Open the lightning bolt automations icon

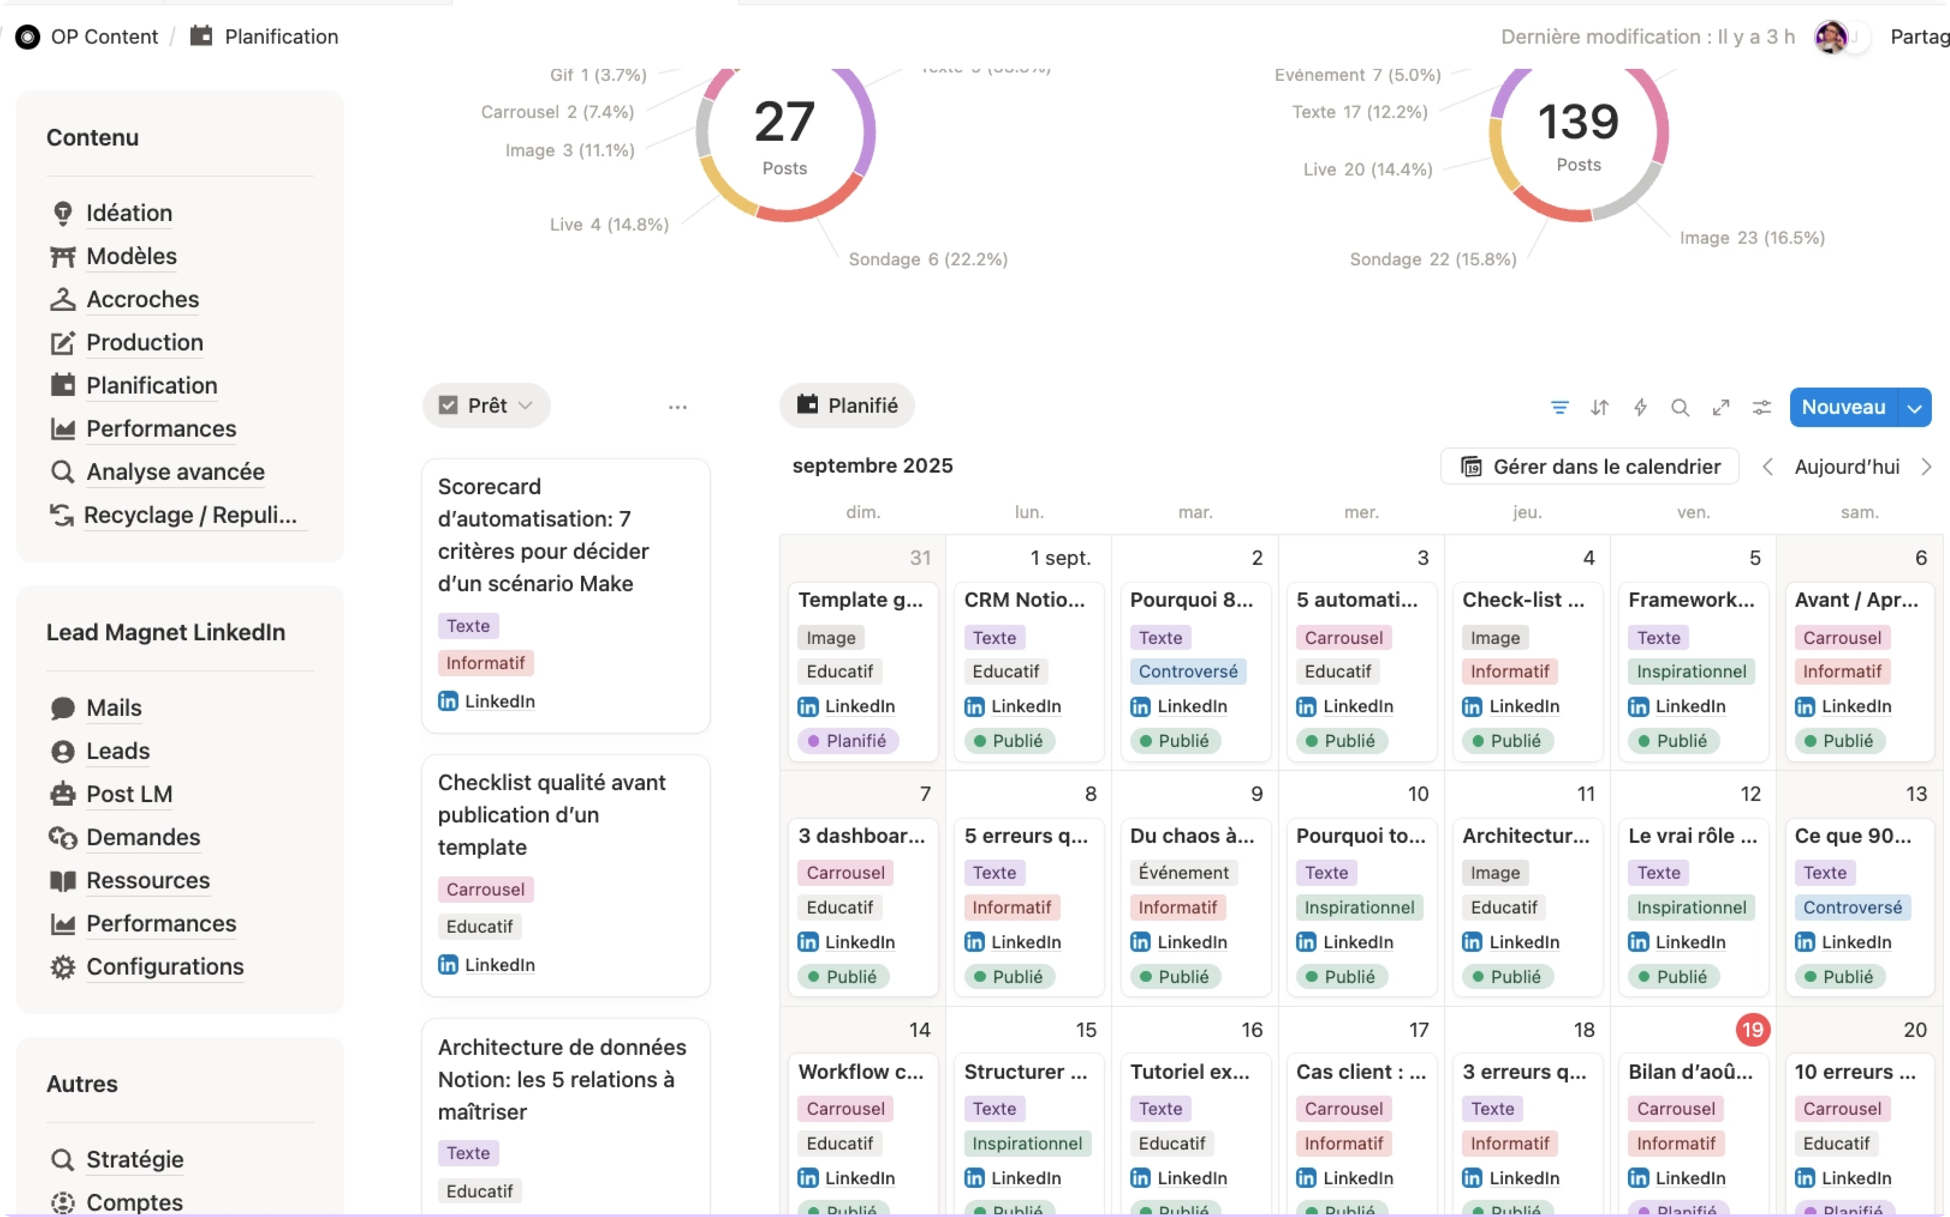[1639, 407]
